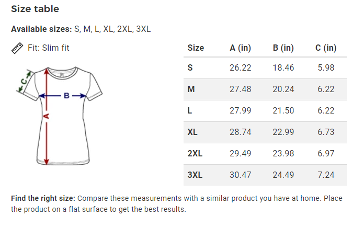
Task: Click the 26.22 length value for S
Action: tap(240, 67)
